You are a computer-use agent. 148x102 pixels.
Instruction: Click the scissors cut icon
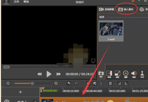point(101,83)
